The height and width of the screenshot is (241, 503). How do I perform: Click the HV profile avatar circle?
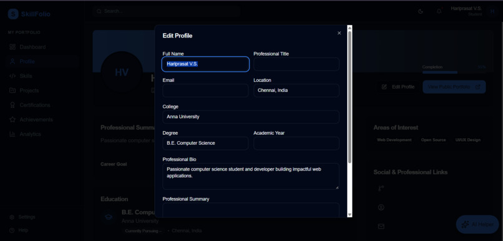pyautogui.click(x=122, y=72)
